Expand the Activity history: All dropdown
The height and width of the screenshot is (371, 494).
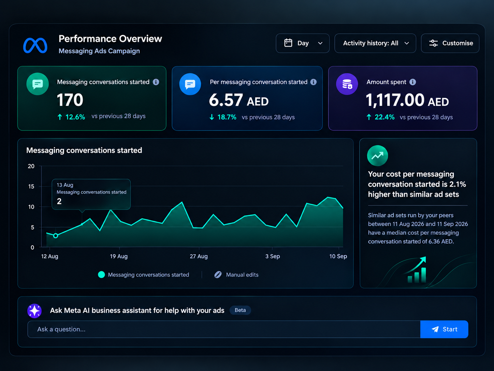[375, 43]
